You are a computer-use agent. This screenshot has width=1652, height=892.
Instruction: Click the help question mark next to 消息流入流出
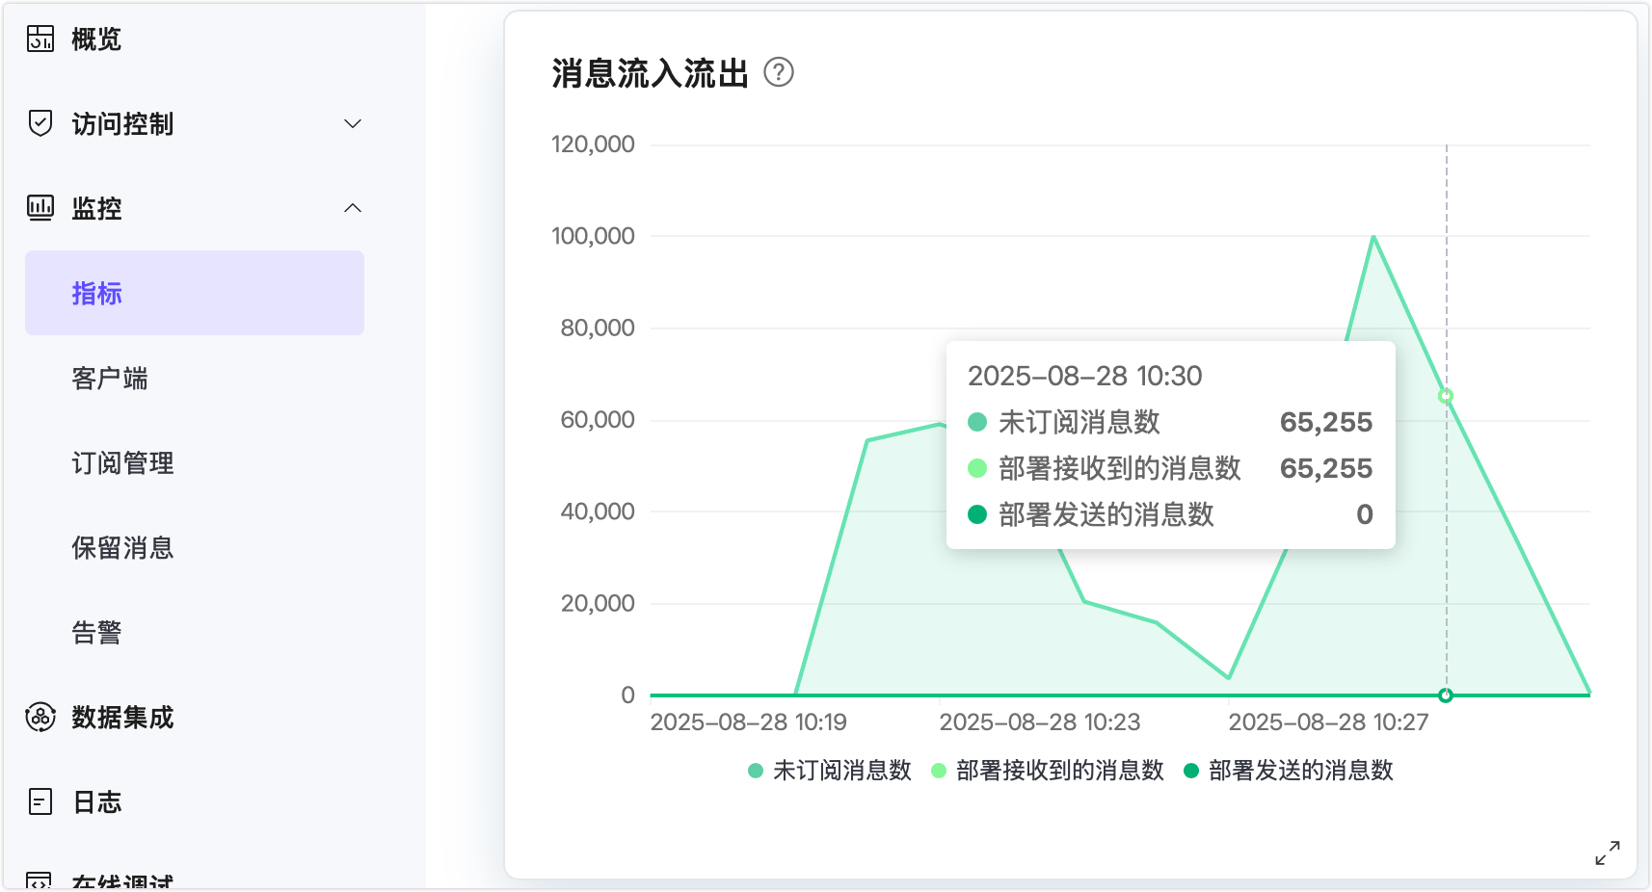[779, 72]
